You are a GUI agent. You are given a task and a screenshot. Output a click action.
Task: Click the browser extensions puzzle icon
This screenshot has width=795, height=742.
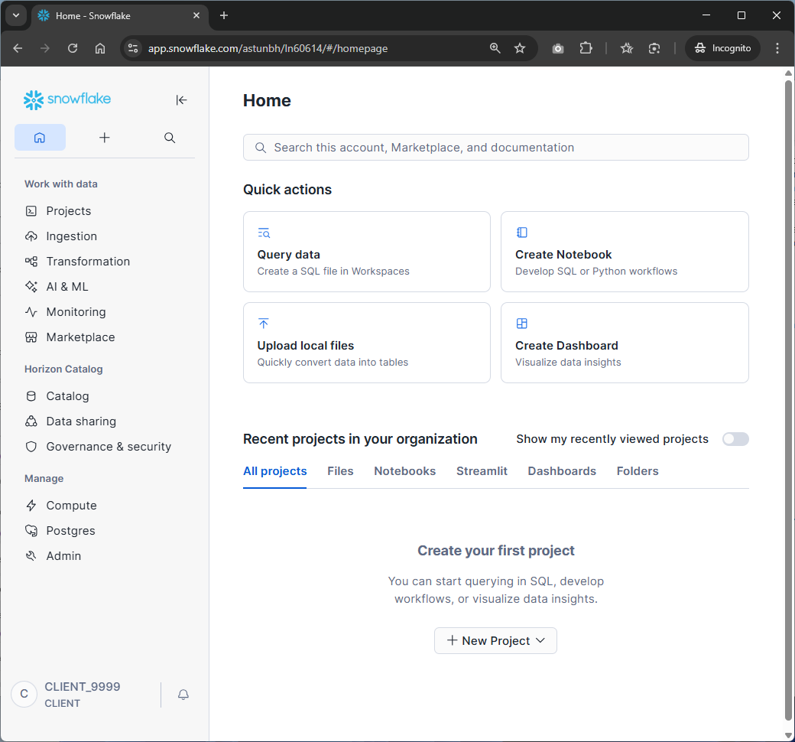click(586, 48)
